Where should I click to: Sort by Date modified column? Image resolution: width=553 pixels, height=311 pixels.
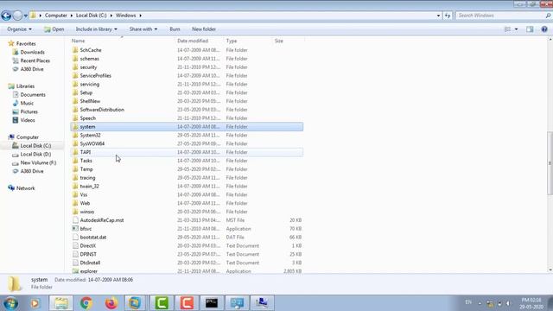point(193,41)
